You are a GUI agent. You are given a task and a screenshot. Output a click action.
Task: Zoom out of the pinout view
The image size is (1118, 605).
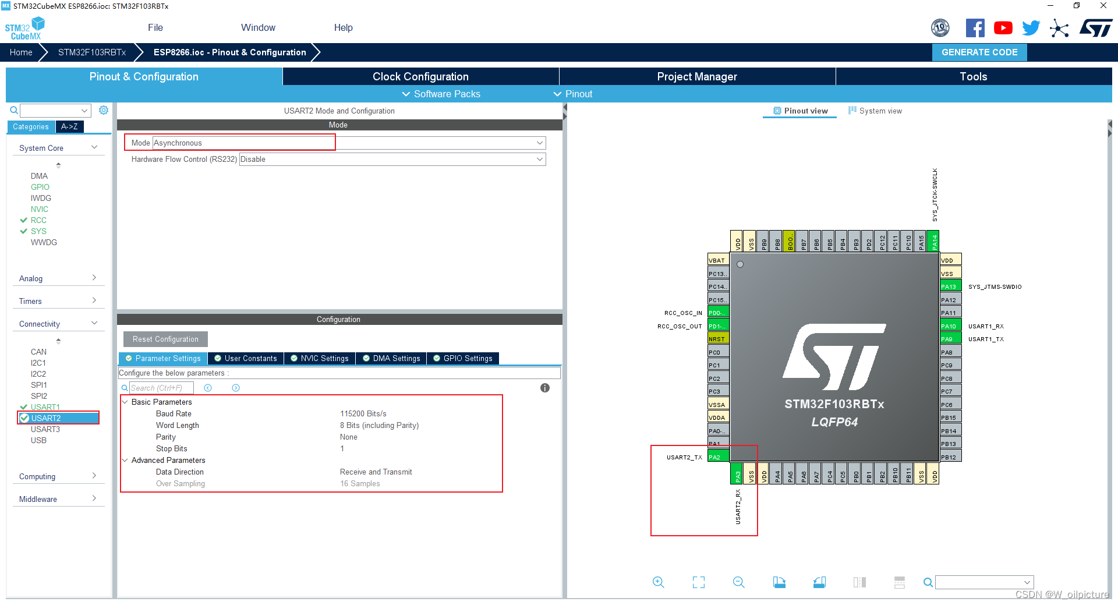(739, 582)
